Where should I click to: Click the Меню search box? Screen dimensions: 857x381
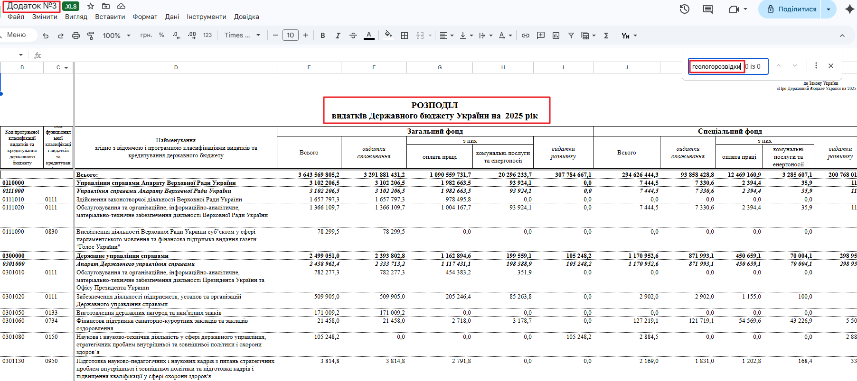(17, 35)
